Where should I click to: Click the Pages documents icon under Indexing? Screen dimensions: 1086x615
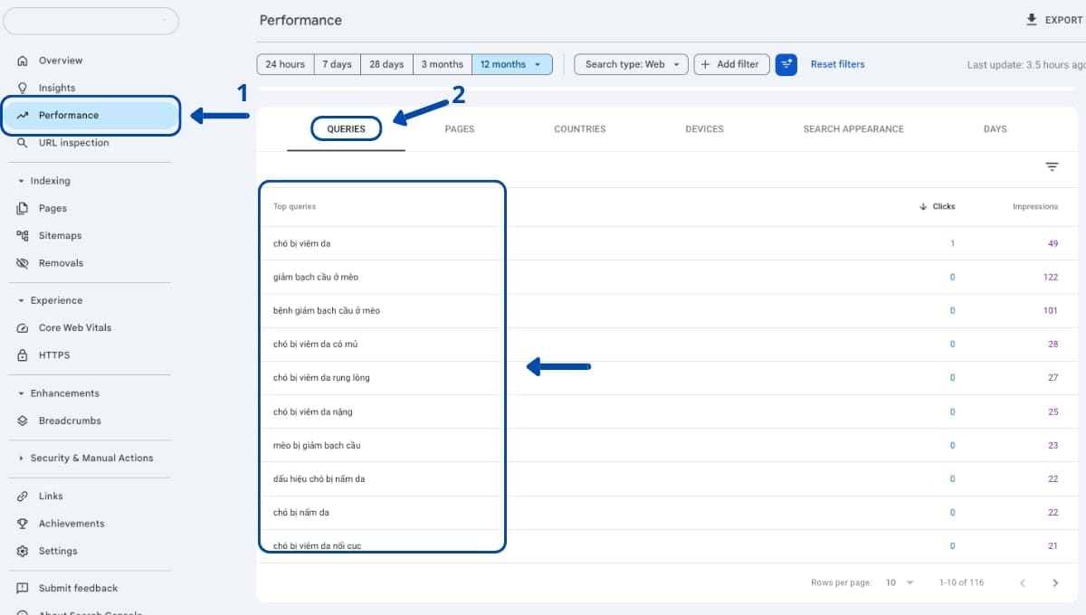coord(23,208)
